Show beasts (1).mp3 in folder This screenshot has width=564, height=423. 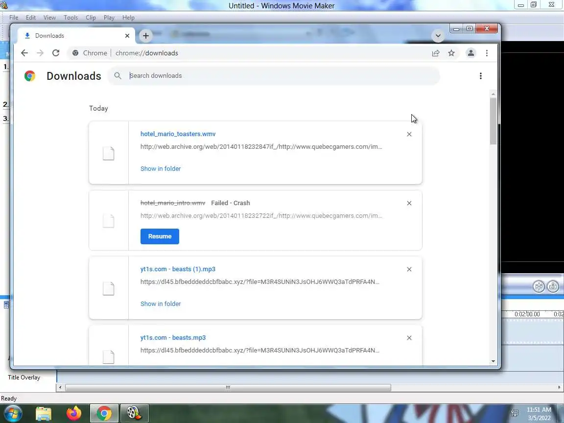click(x=161, y=304)
